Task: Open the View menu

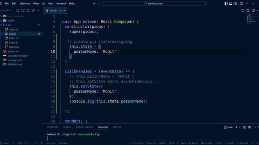Action: [x=36, y=4]
